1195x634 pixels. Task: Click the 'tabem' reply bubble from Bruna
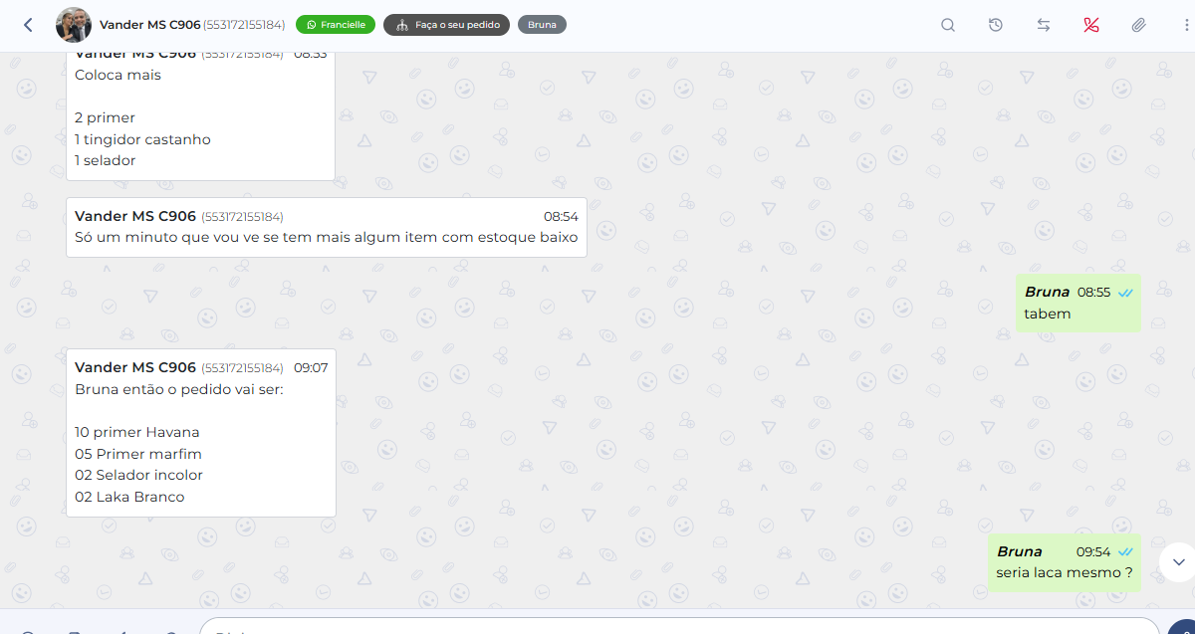(x=1078, y=303)
